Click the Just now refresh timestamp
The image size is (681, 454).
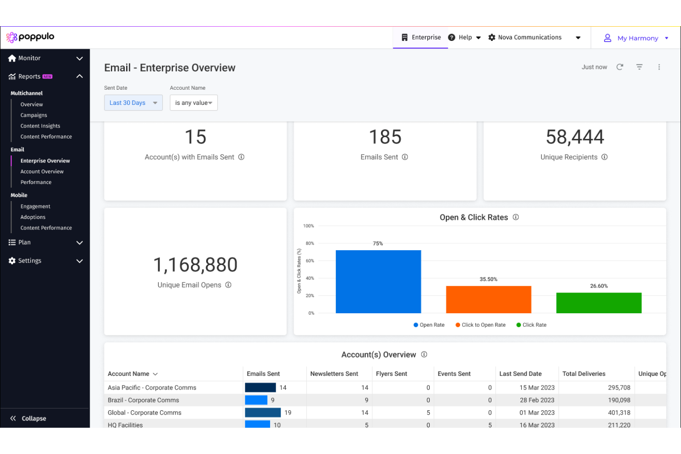click(x=594, y=67)
